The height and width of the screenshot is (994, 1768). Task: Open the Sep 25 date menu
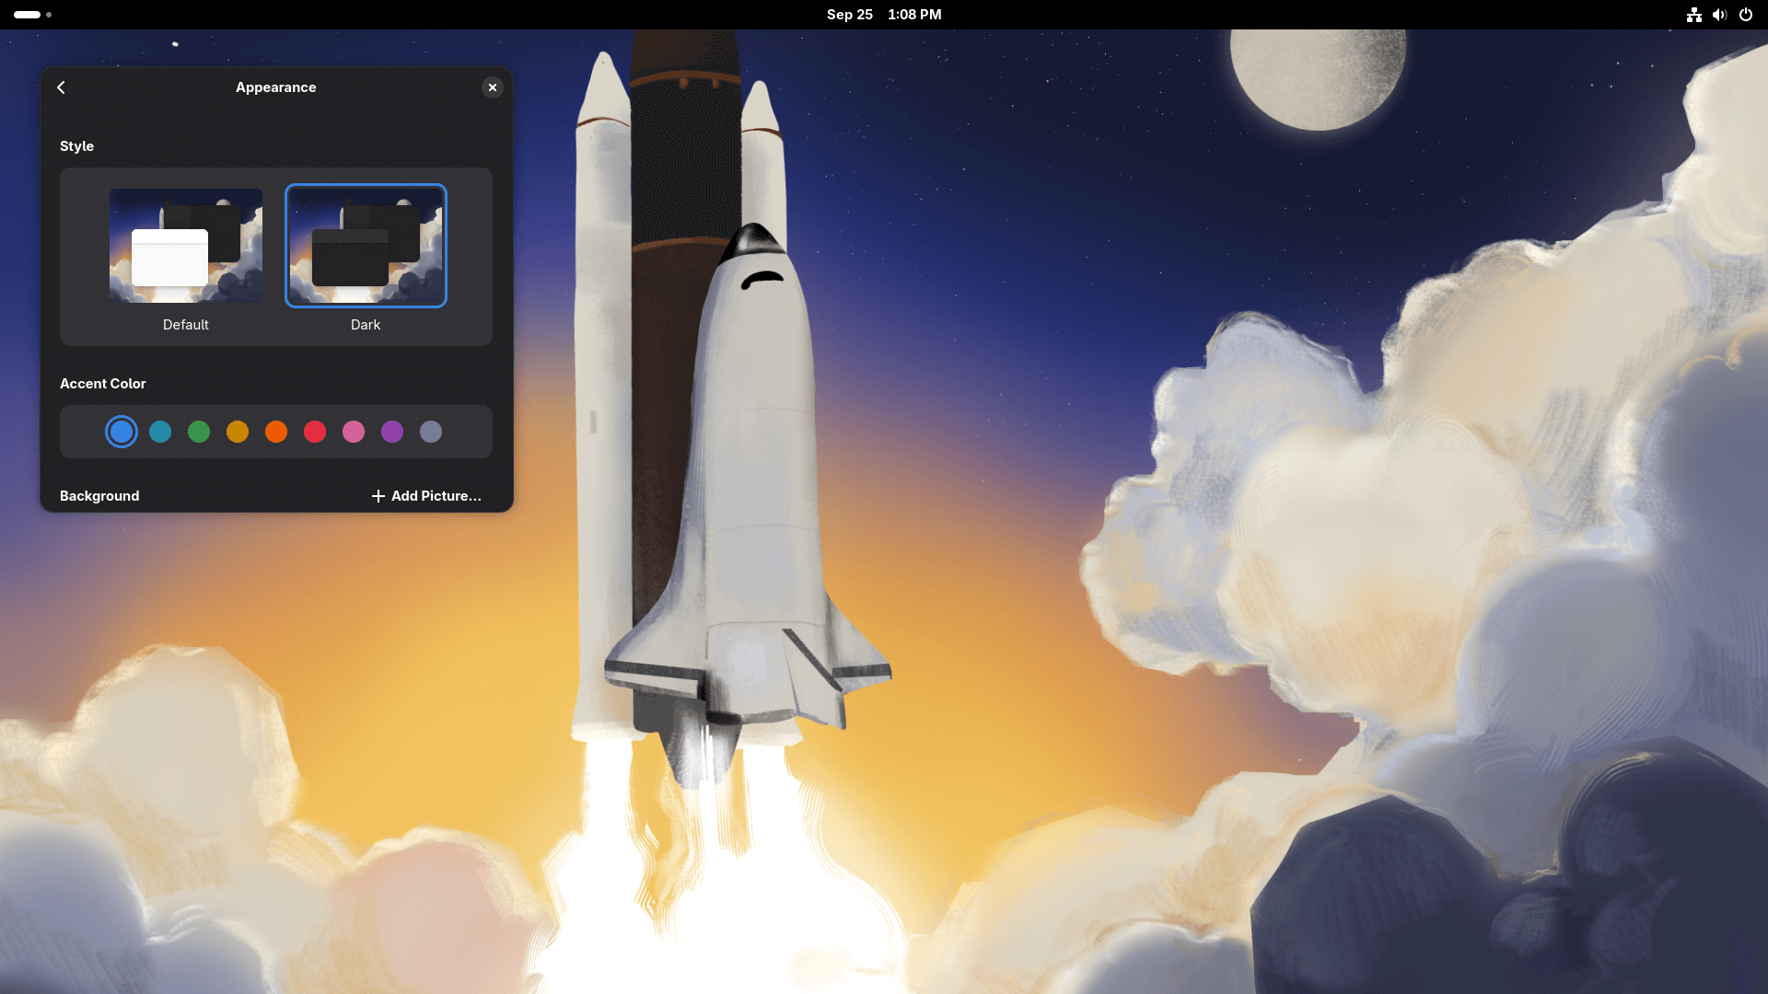pyautogui.click(x=849, y=15)
